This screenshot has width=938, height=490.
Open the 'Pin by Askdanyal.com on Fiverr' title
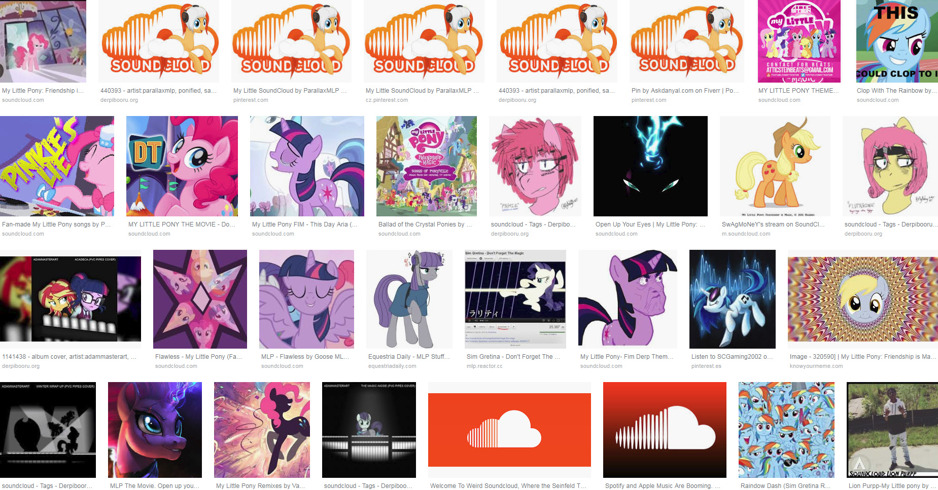(685, 91)
